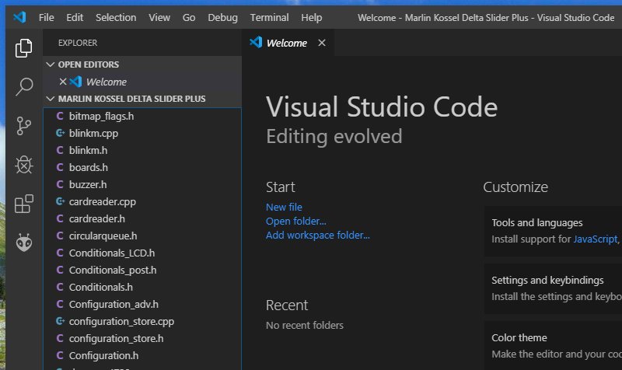Select the Welcome editor tab
622x370 pixels.
(x=286, y=43)
